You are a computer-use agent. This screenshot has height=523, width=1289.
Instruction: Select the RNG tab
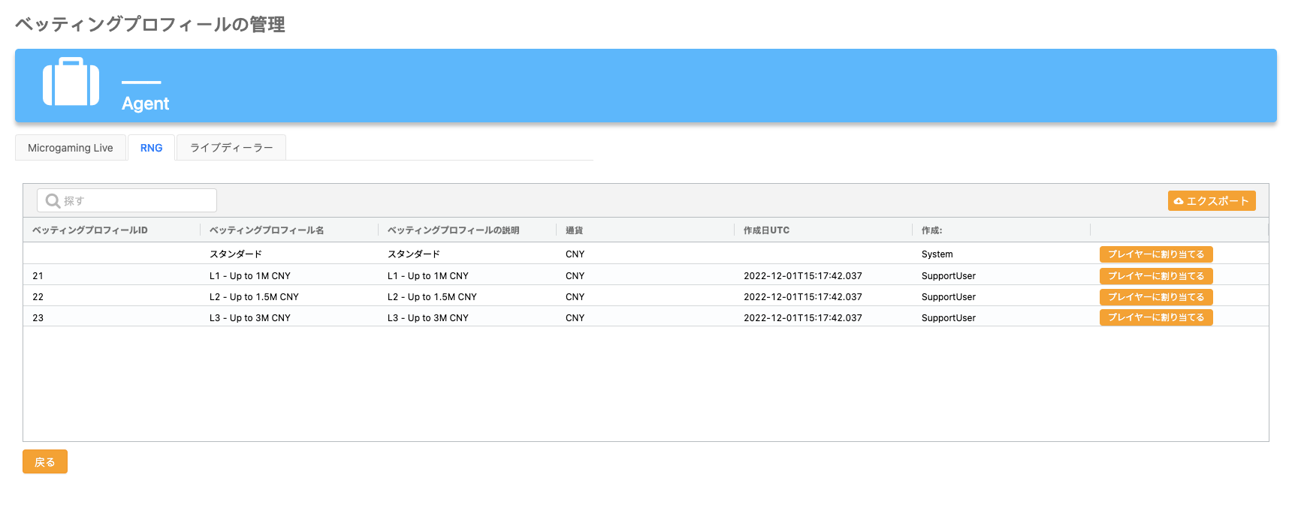(151, 148)
